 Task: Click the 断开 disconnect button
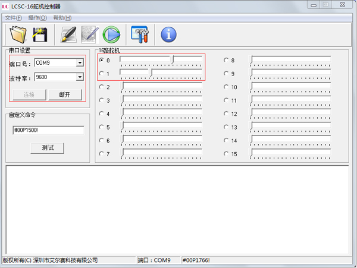[x=65, y=94]
